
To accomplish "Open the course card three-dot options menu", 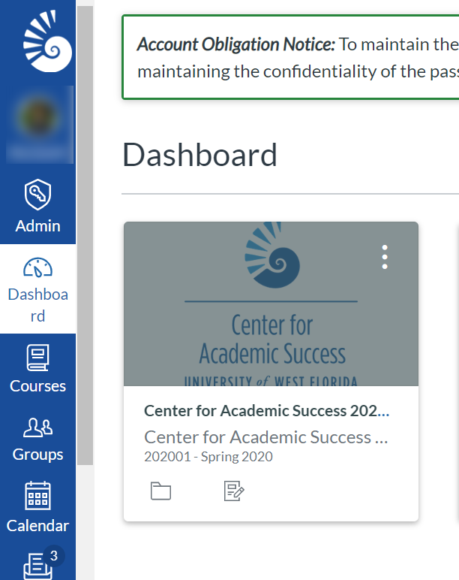I will tap(385, 257).
